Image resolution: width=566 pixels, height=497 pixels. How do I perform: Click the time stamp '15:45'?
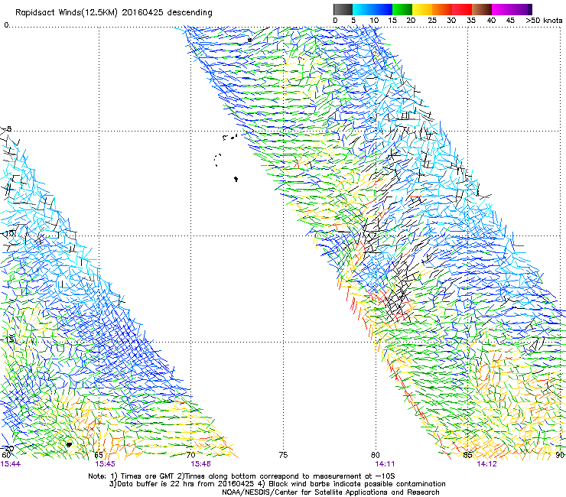106,464
